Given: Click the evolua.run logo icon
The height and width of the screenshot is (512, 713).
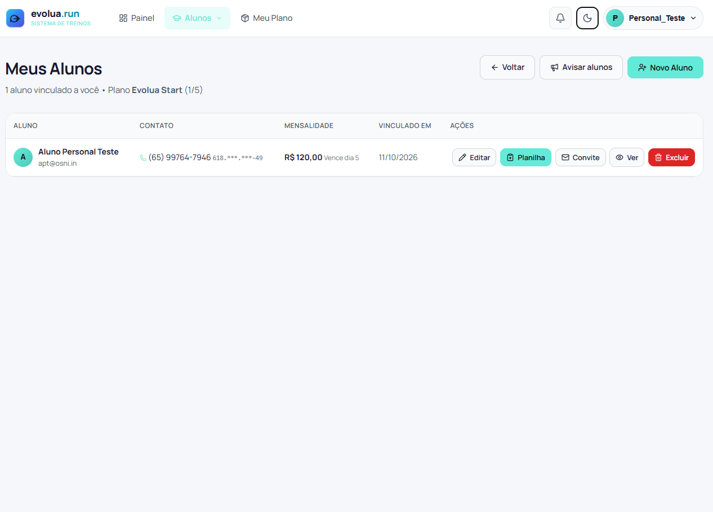Looking at the screenshot, I should (x=15, y=18).
